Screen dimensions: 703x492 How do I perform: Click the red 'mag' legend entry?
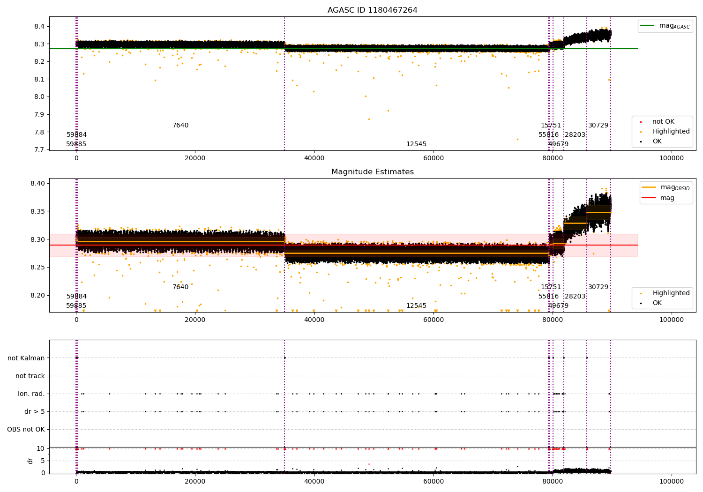tap(658, 198)
